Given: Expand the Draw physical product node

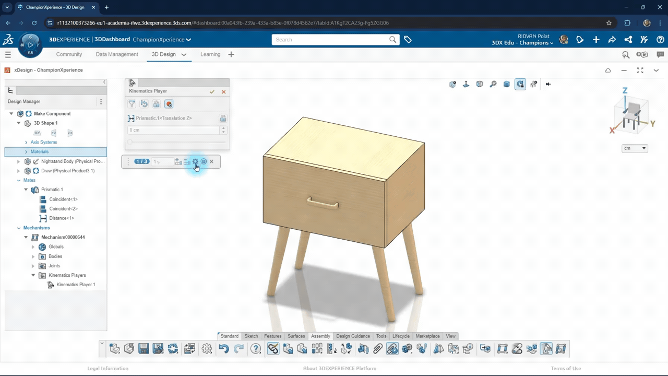Looking at the screenshot, I should [x=19, y=171].
